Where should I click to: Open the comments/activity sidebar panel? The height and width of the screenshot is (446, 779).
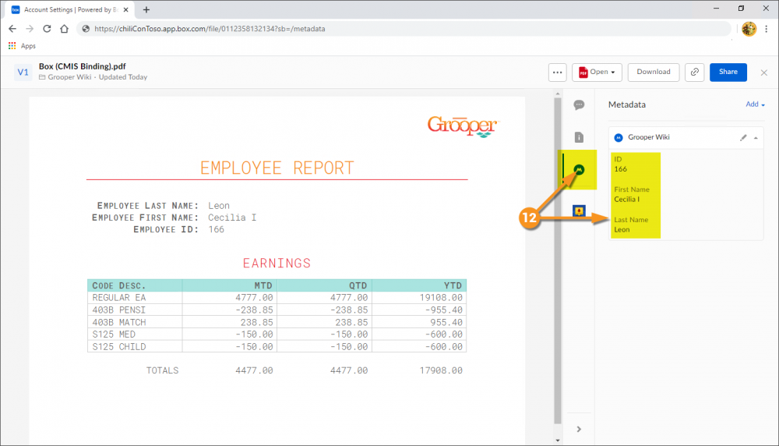pyautogui.click(x=579, y=105)
